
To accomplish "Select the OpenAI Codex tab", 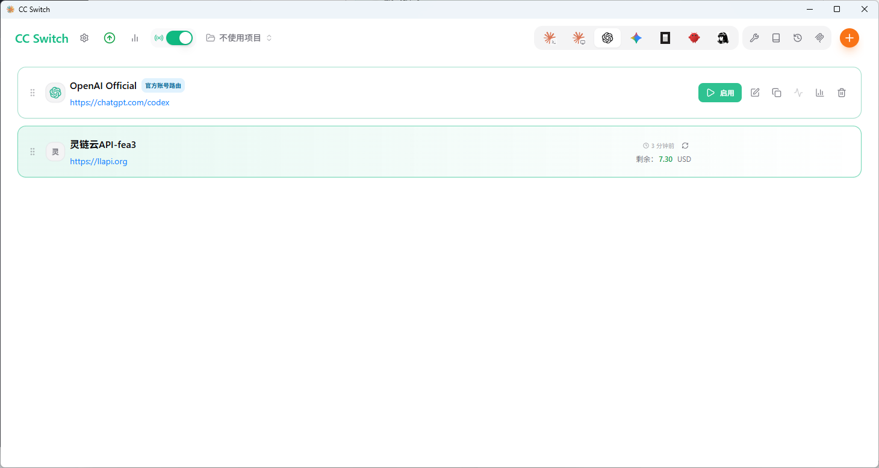I will pos(607,38).
